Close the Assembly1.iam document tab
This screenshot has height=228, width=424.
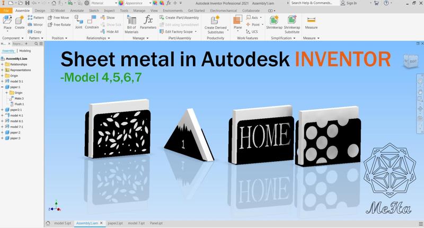click(x=101, y=223)
